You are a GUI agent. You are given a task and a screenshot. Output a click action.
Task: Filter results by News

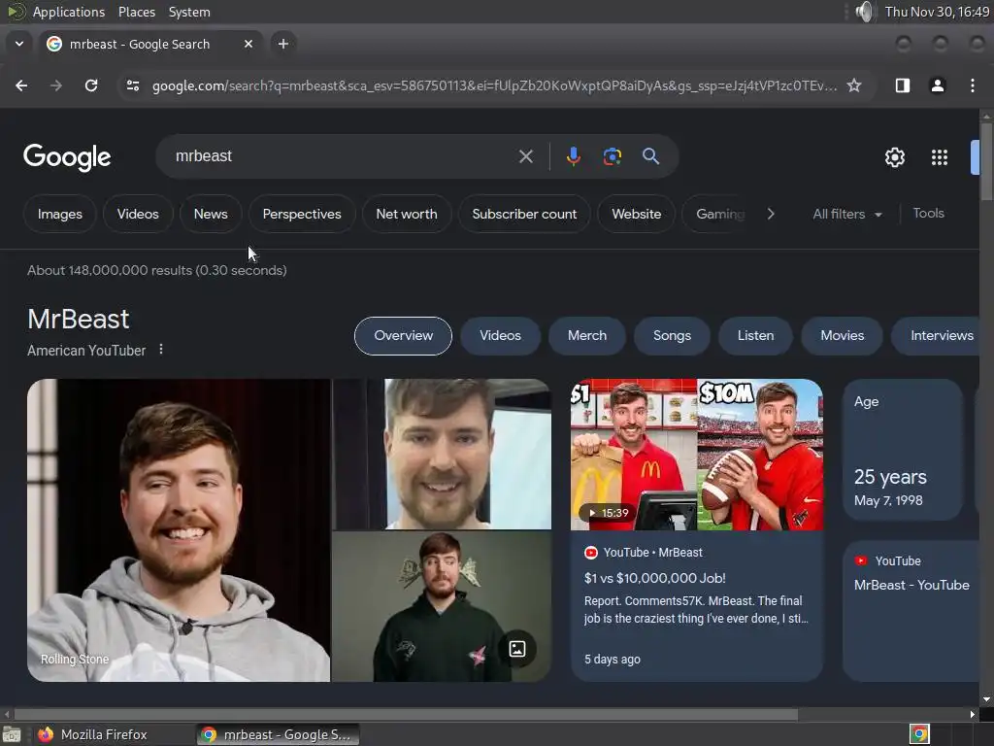point(211,214)
